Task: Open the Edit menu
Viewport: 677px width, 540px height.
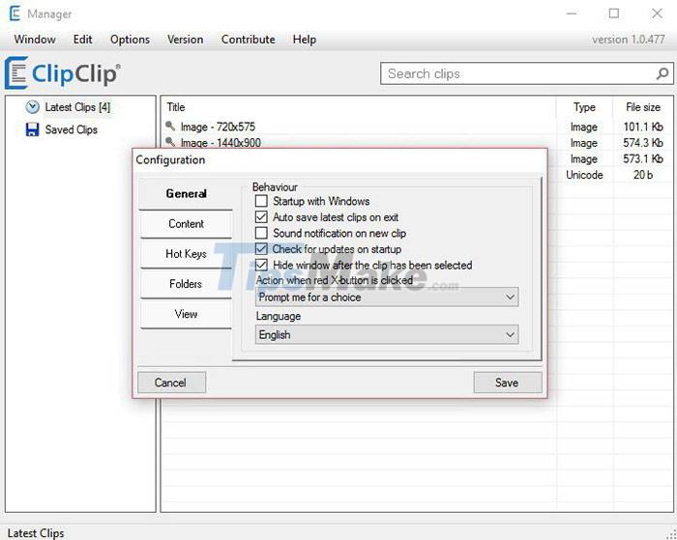Action: click(82, 40)
